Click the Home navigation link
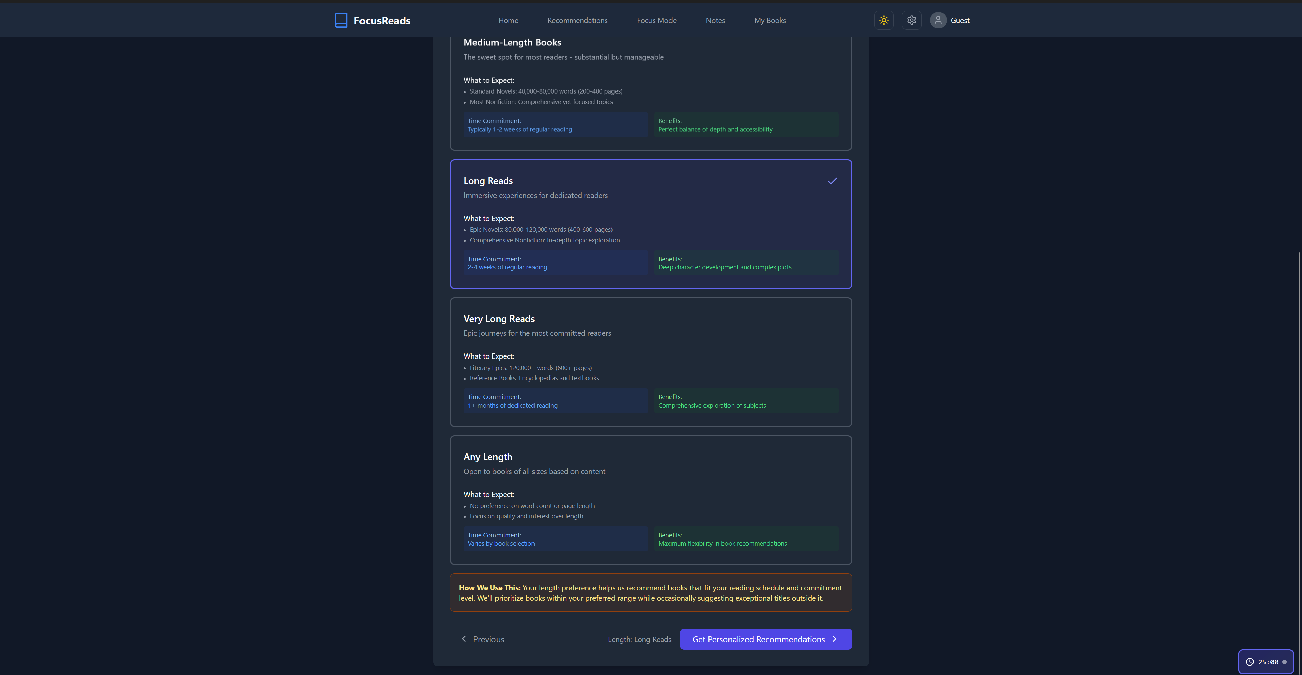Image resolution: width=1302 pixels, height=675 pixels. [x=508, y=20]
